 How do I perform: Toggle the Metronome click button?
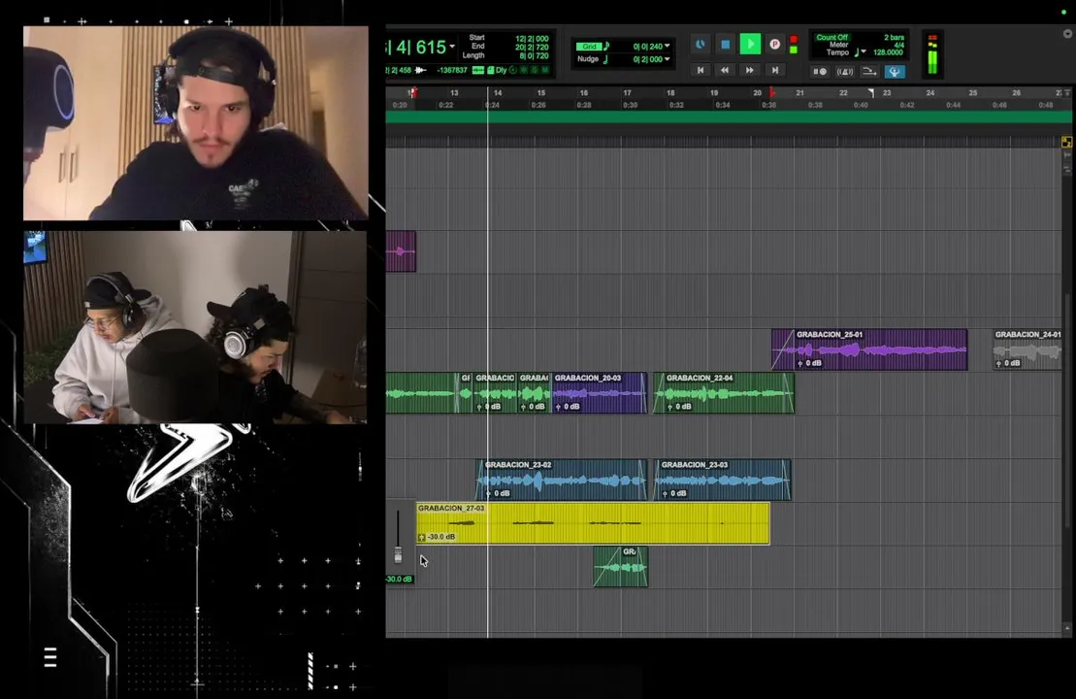(x=845, y=72)
